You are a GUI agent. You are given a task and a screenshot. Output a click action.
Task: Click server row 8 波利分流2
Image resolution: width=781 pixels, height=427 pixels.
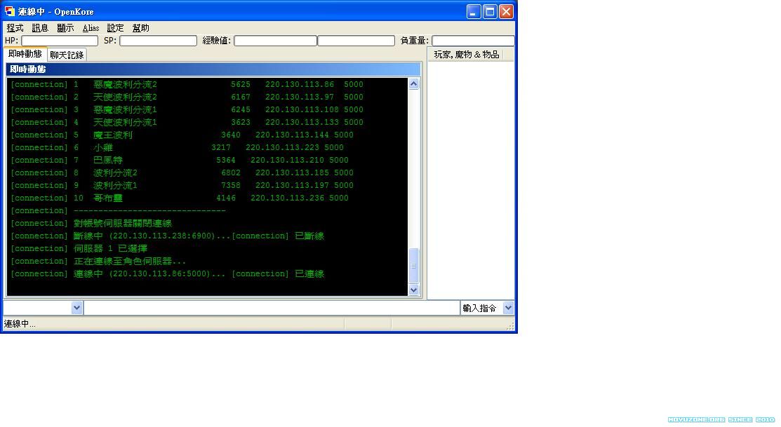click(182, 172)
